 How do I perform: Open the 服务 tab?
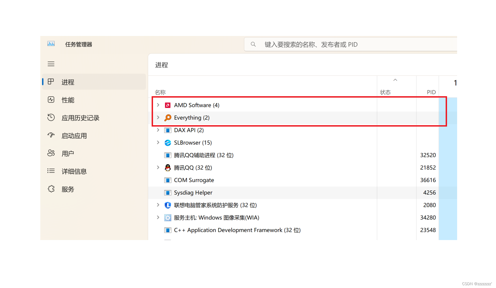coord(94,189)
